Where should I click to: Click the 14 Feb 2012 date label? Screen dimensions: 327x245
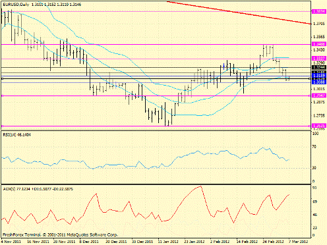(x=247, y=242)
